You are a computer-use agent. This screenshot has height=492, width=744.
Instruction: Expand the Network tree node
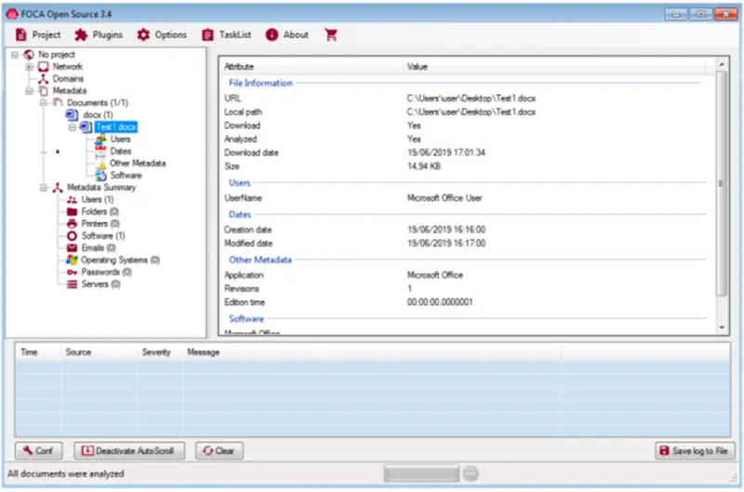coord(30,67)
